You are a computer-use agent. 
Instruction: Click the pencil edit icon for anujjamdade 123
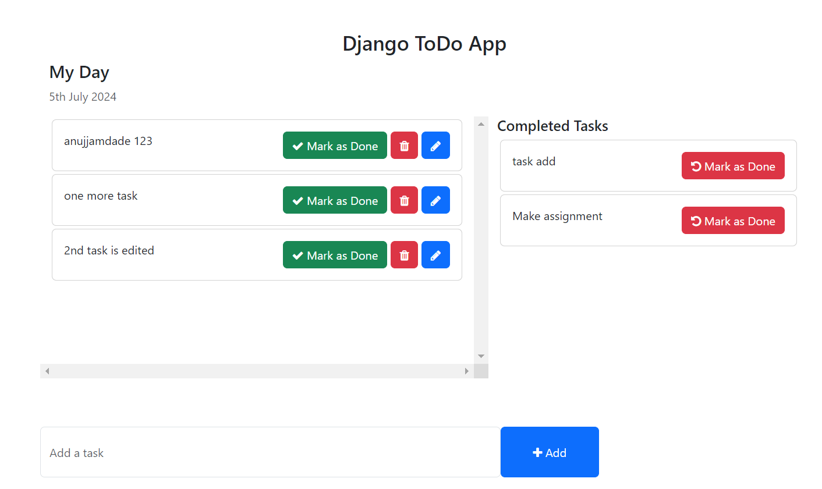click(435, 145)
